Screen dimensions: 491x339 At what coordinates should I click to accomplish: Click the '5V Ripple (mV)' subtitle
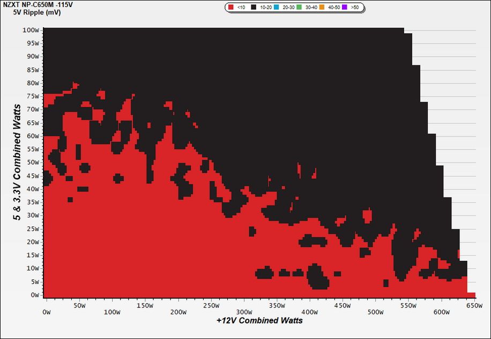tap(37, 12)
